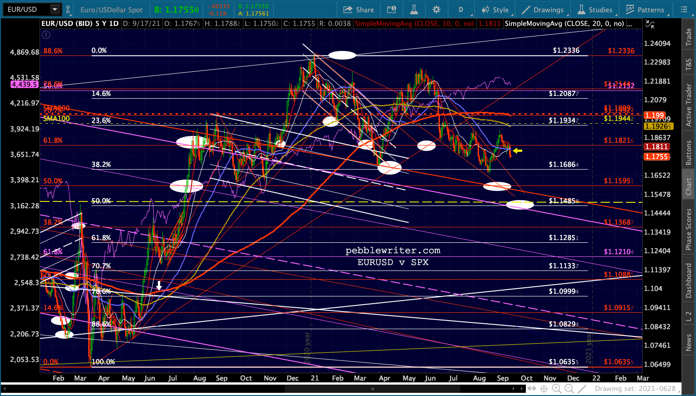
Task: Share the chart with Share button
Action: tap(359, 10)
